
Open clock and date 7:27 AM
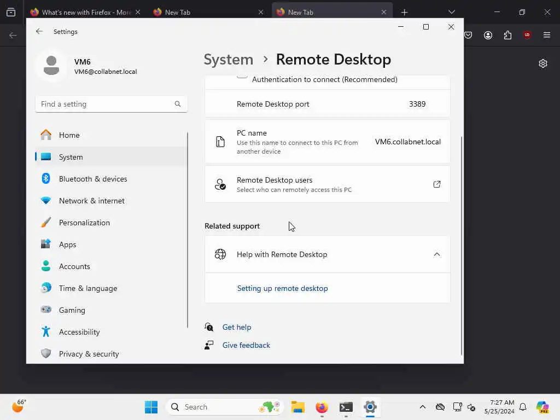click(x=499, y=407)
